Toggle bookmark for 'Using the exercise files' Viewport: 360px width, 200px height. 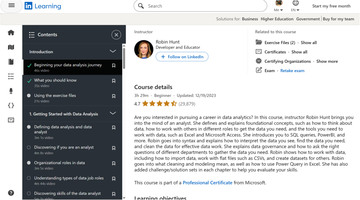(114, 96)
